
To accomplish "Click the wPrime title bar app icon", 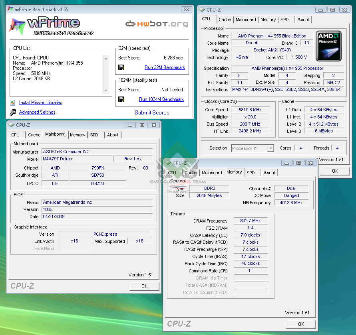I will click(x=10, y=9).
